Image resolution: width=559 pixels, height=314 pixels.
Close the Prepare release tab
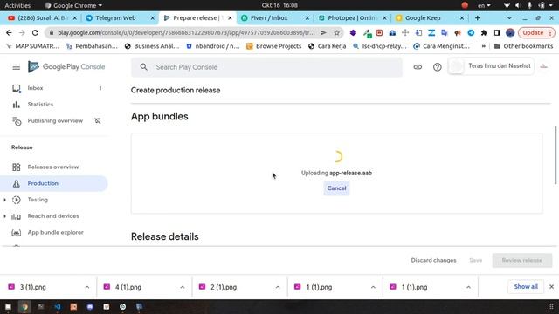tap(230, 17)
